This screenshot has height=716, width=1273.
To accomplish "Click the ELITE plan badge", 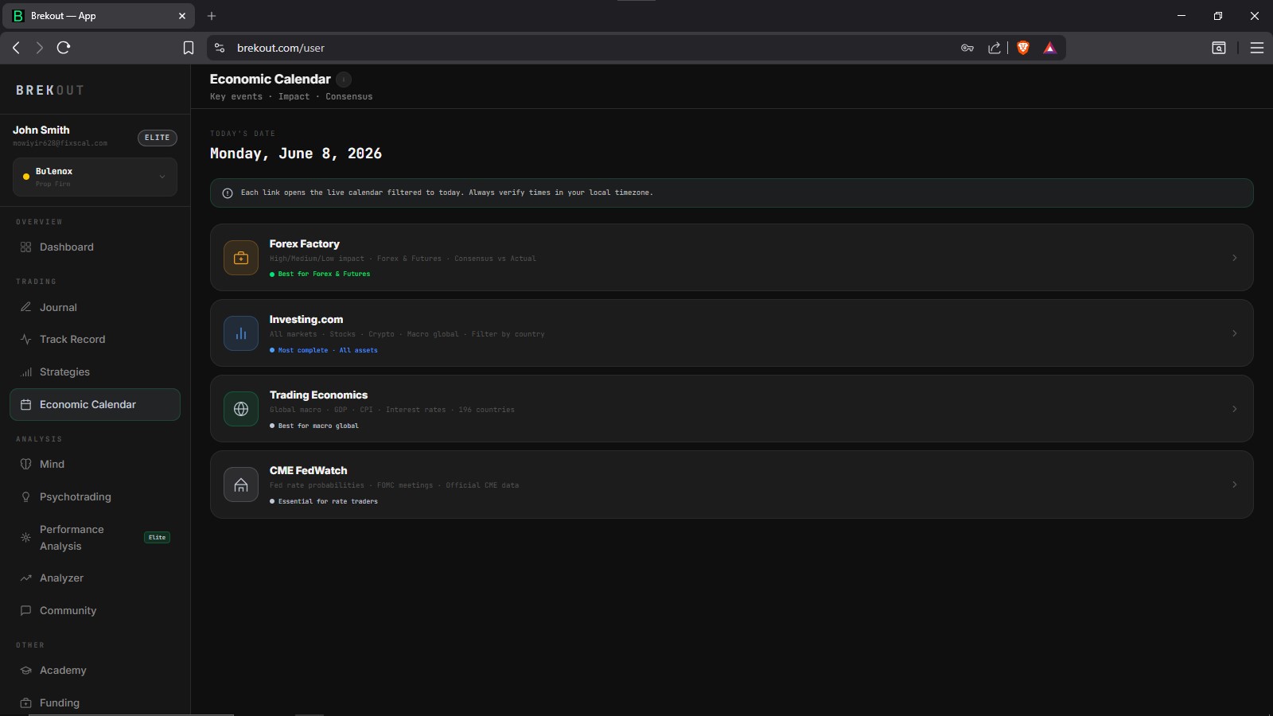I will (157, 138).
